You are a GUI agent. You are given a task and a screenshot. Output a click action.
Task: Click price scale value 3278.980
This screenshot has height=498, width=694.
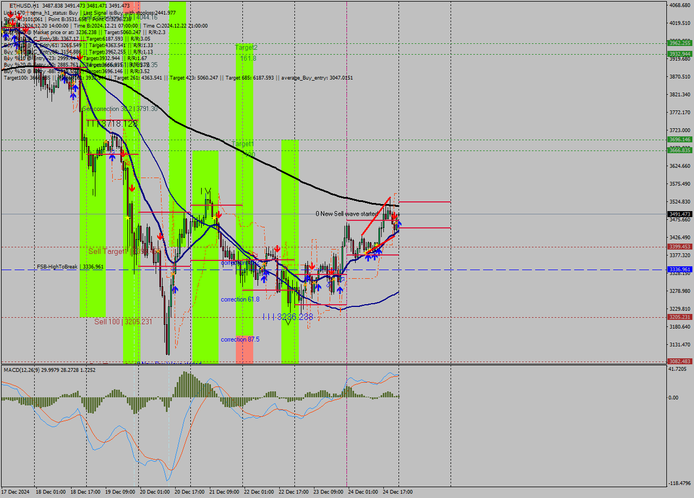[x=679, y=291]
